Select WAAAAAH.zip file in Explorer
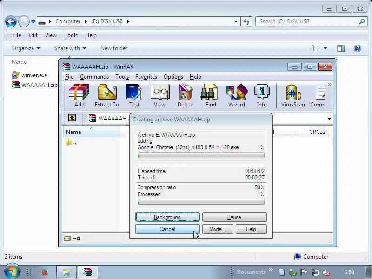372x279 pixels. coord(34,85)
